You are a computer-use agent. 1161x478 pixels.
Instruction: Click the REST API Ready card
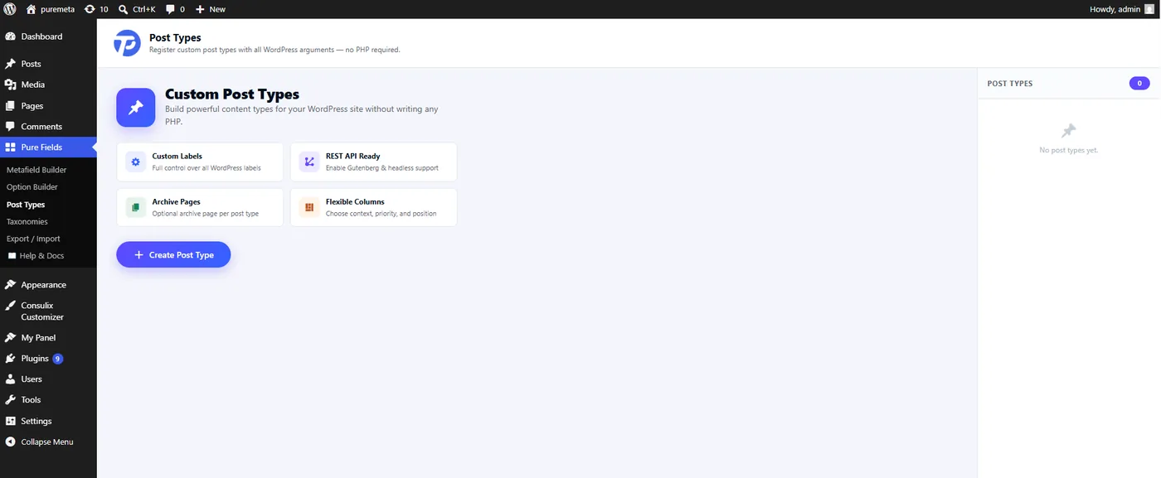coord(373,162)
